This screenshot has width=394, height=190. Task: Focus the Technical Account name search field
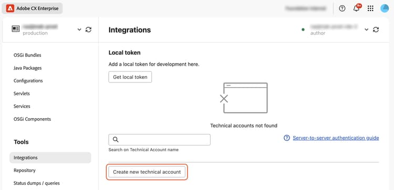pos(159,140)
